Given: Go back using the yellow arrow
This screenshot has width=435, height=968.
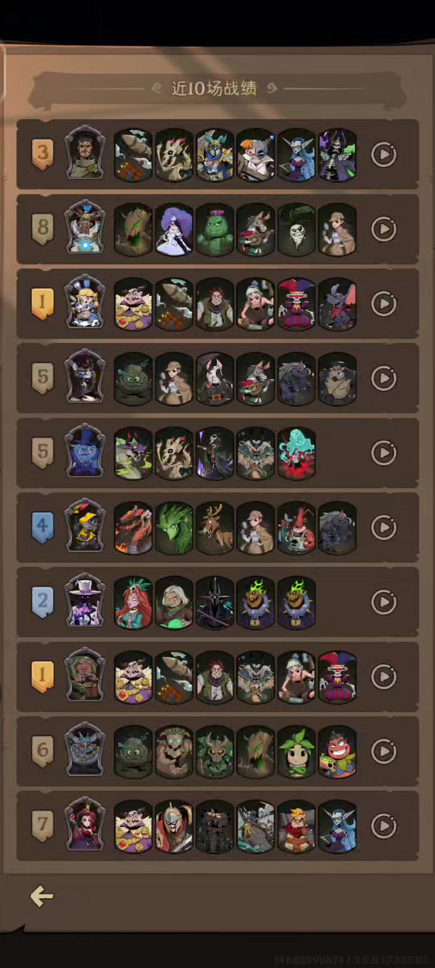Looking at the screenshot, I should click(x=42, y=896).
